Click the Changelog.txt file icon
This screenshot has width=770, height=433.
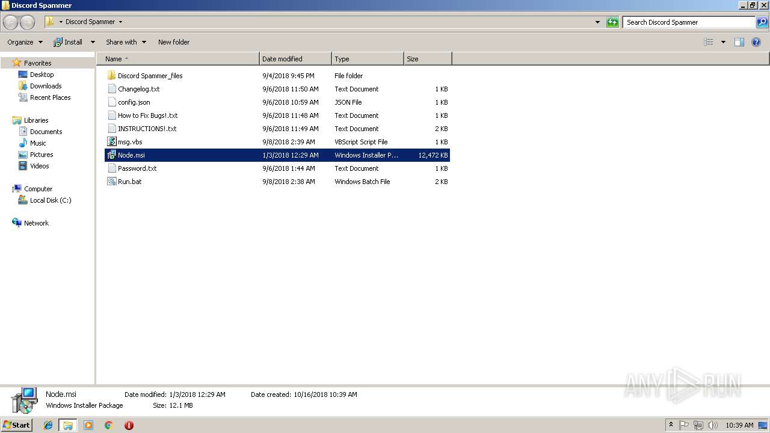(111, 89)
